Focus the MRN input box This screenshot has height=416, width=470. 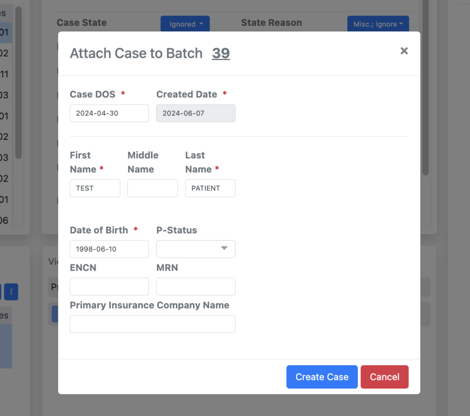[x=196, y=286]
